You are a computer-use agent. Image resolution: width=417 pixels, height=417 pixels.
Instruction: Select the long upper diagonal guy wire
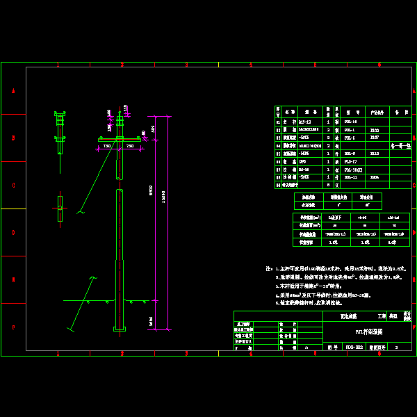(97, 174)
